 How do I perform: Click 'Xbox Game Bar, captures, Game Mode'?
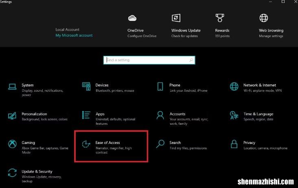point(45,150)
